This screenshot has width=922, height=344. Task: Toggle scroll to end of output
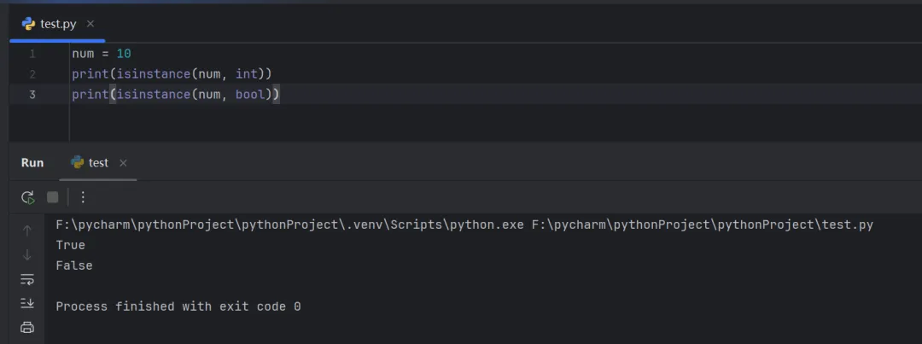coord(27,303)
